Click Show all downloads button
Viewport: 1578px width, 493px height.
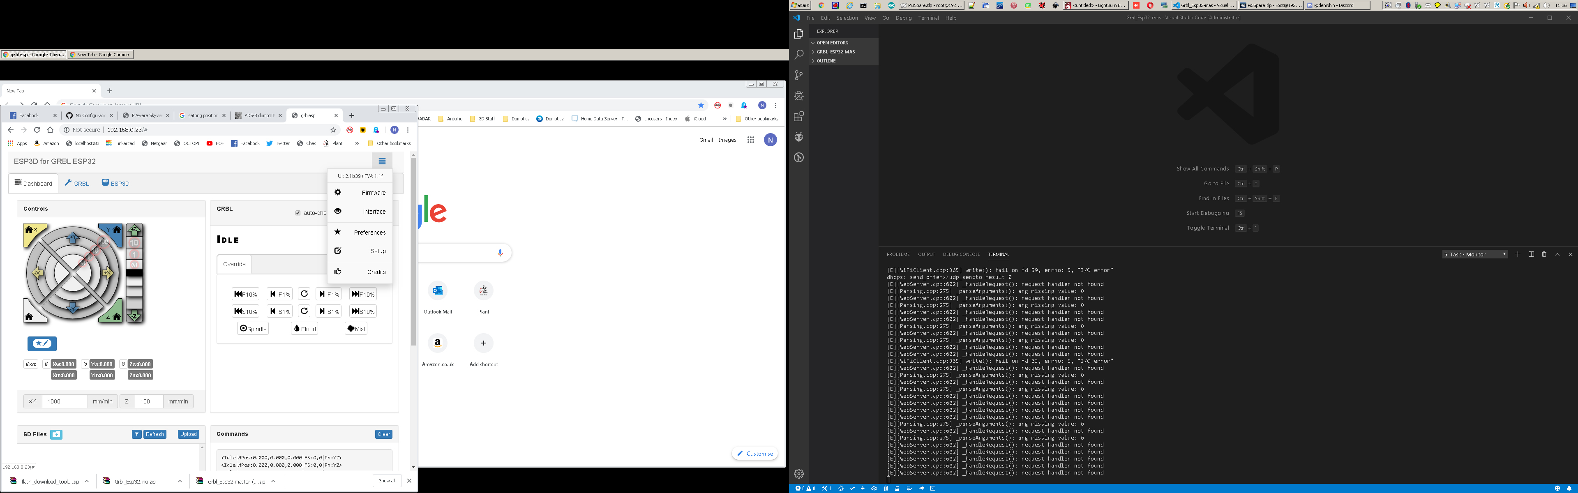(387, 481)
